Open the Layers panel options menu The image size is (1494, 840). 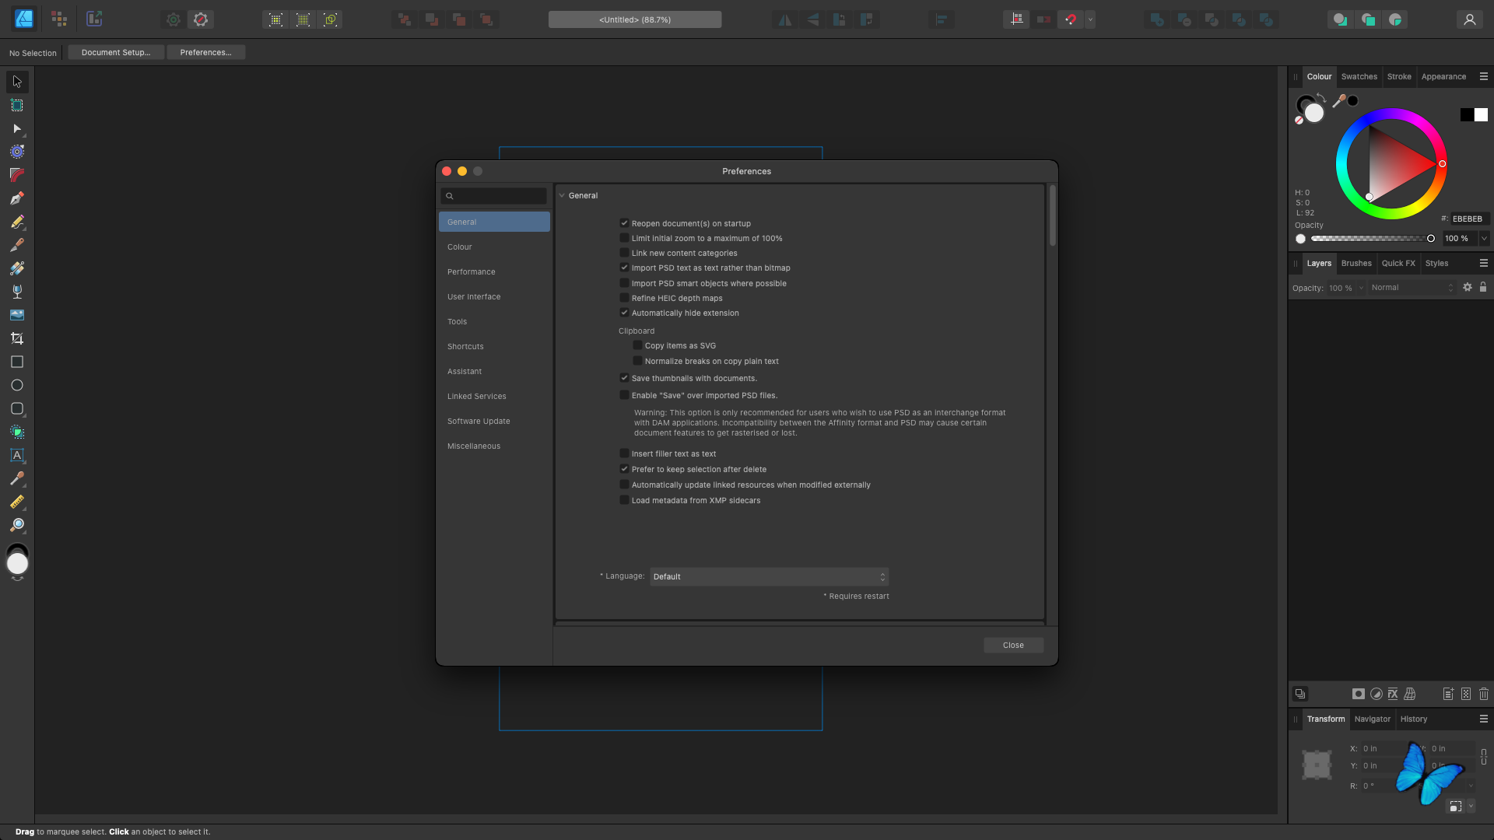1483,263
